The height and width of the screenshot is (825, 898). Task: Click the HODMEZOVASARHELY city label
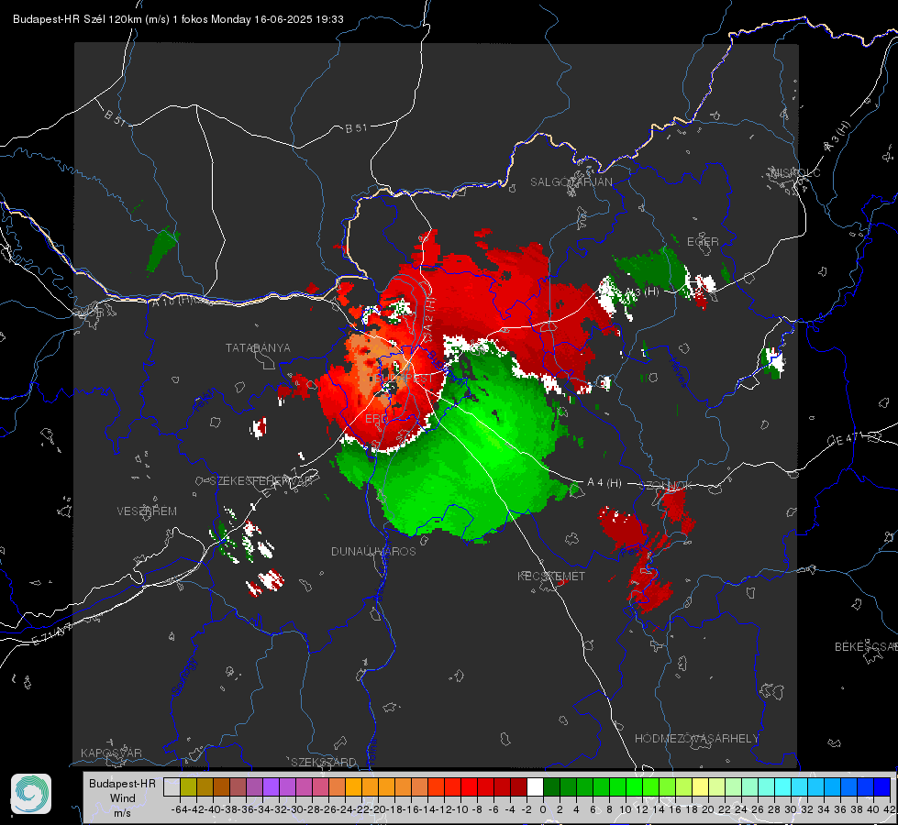click(x=696, y=739)
